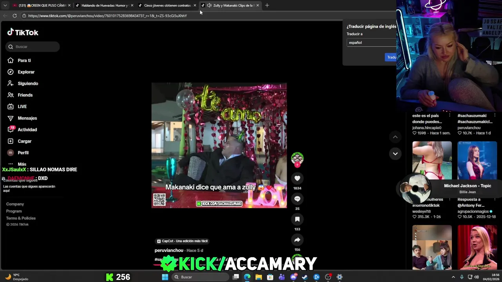Reload the page
502x282 pixels.
pos(15,16)
